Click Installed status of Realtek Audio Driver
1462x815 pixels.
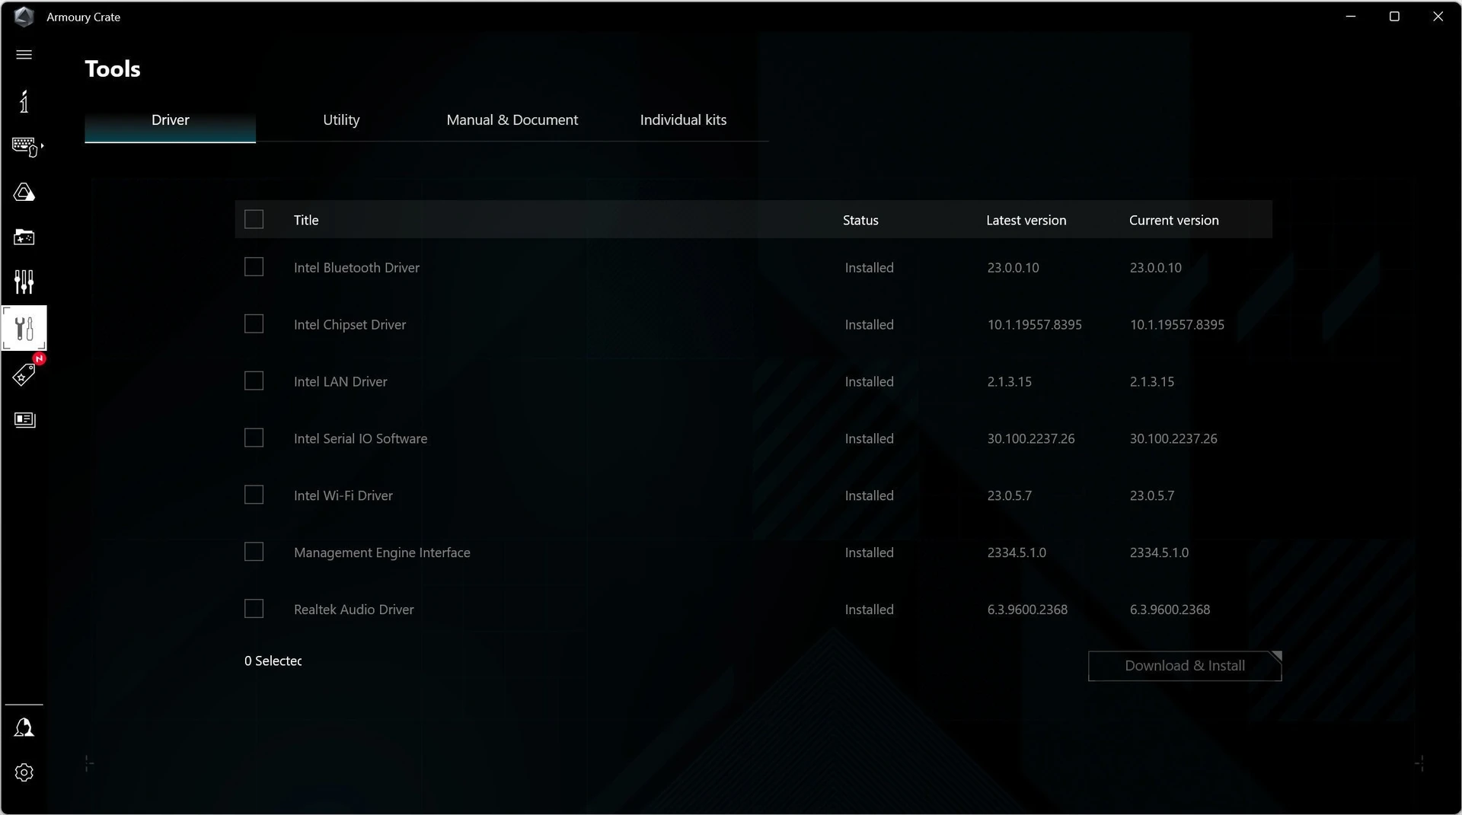coord(869,610)
